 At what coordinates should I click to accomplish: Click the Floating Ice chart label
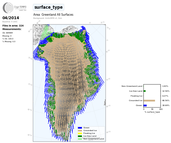(136, 96)
